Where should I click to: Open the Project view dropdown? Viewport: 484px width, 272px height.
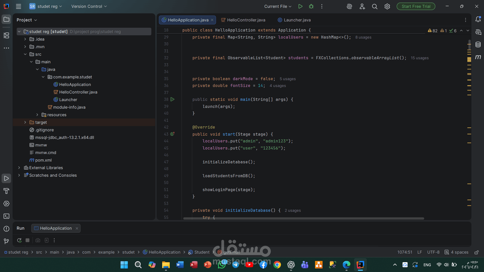point(27,20)
